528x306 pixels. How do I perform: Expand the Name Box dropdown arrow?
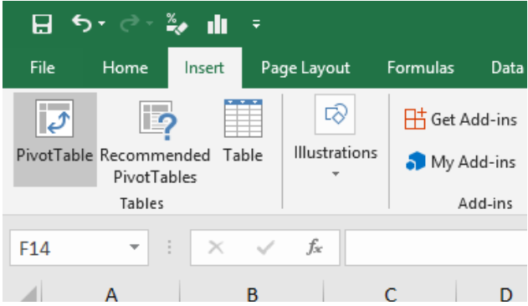pos(135,247)
